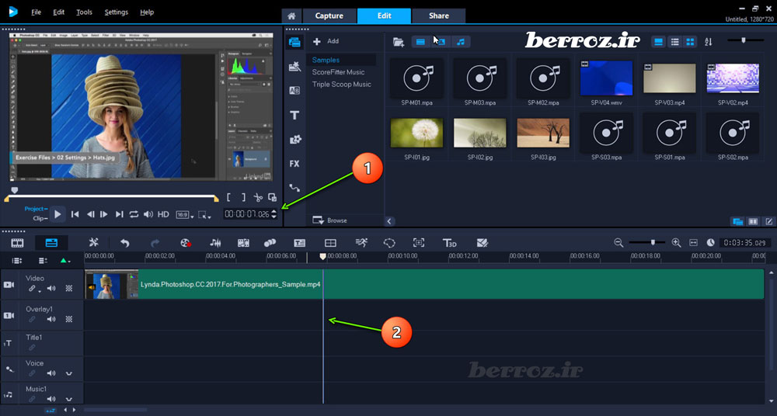Open the Title library in sidebar
Image resolution: width=777 pixels, height=416 pixels.
294,115
